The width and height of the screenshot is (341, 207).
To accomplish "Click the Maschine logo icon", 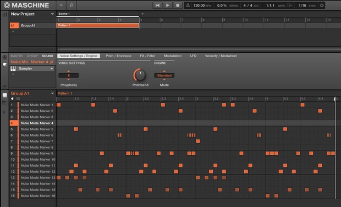I will (7, 5).
